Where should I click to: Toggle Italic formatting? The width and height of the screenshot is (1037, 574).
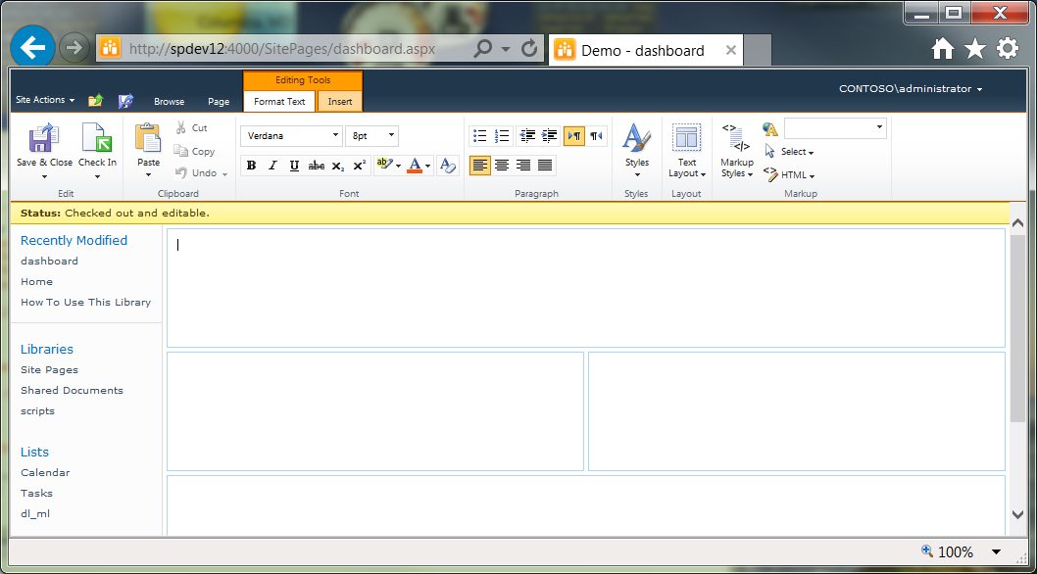pyautogui.click(x=272, y=166)
